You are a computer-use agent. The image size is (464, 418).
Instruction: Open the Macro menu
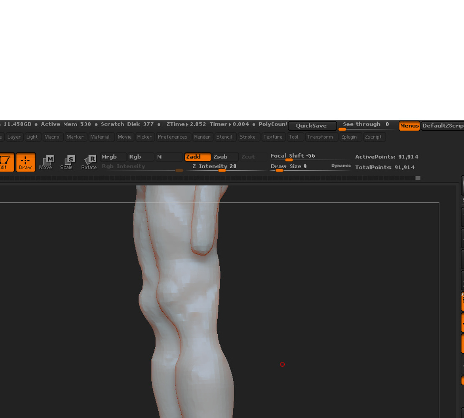52,137
